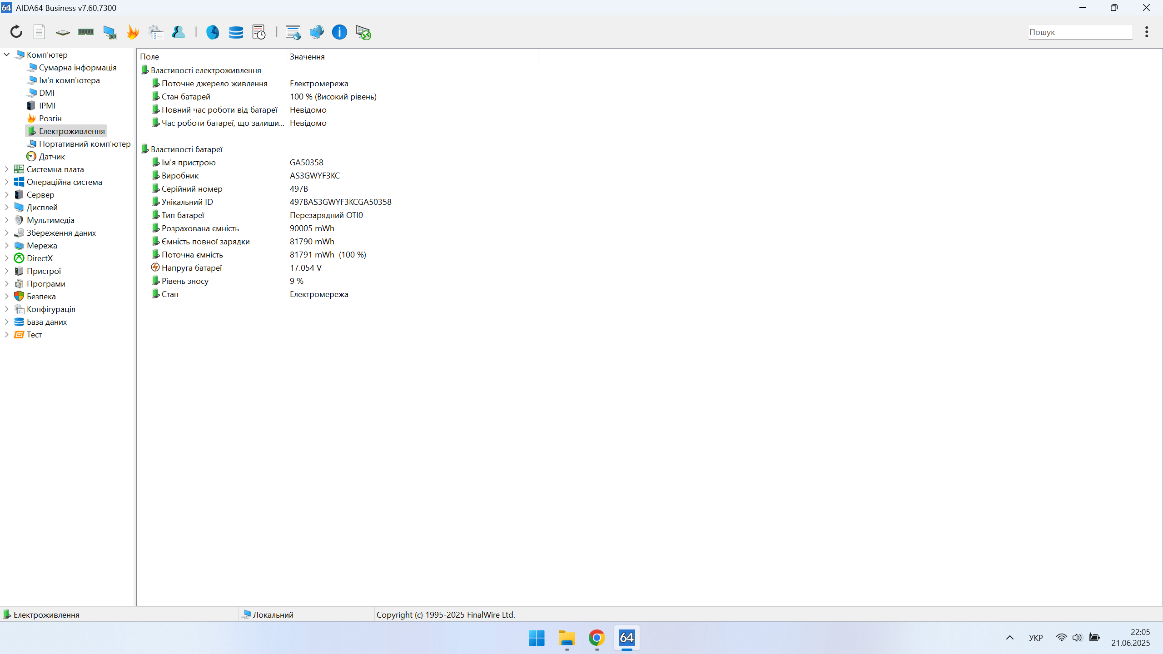Expand the Операційна система tree node

(x=6, y=182)
